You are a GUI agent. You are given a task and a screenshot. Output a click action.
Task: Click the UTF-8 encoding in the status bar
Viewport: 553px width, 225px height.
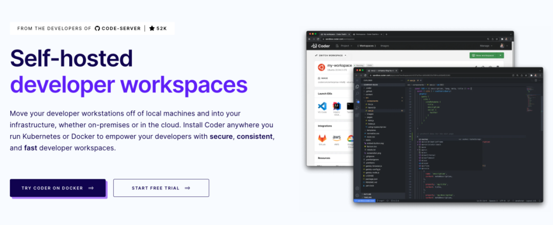pos(502,200)
